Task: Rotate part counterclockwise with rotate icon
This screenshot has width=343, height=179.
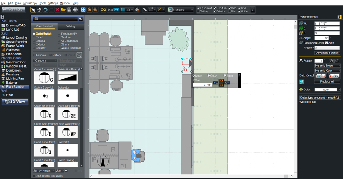Action: (x=331, y=61)
